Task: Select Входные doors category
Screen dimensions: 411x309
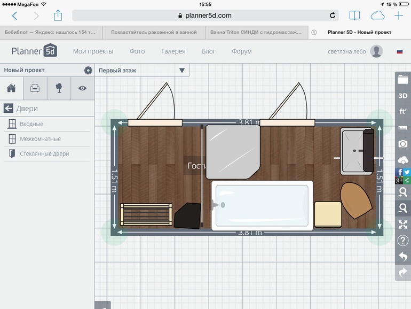Action: (31, 124)
